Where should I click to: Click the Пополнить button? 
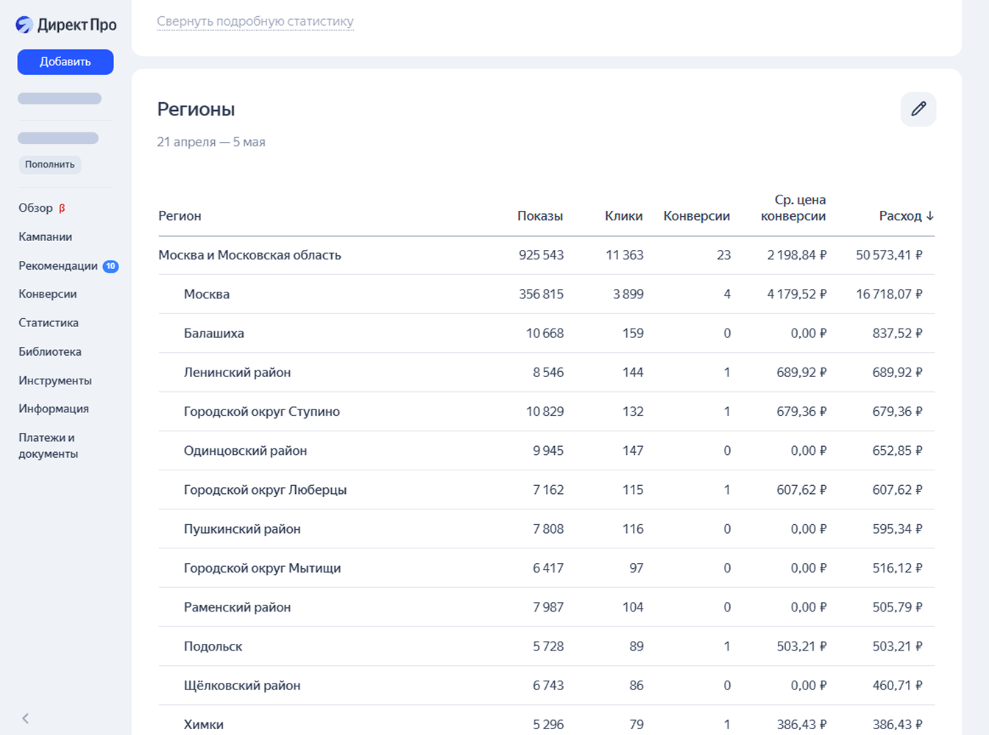coord(50,165)
